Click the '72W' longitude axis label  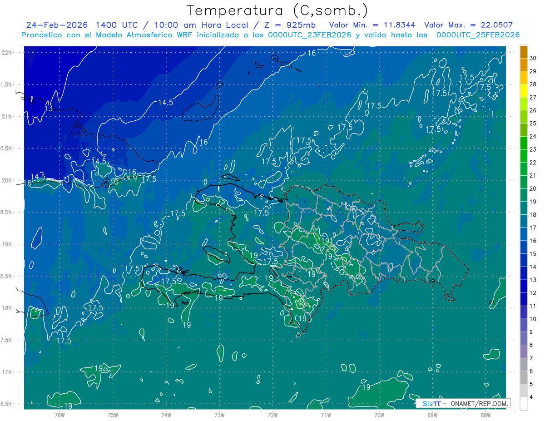pyautogui.click(x=272, y=415)
